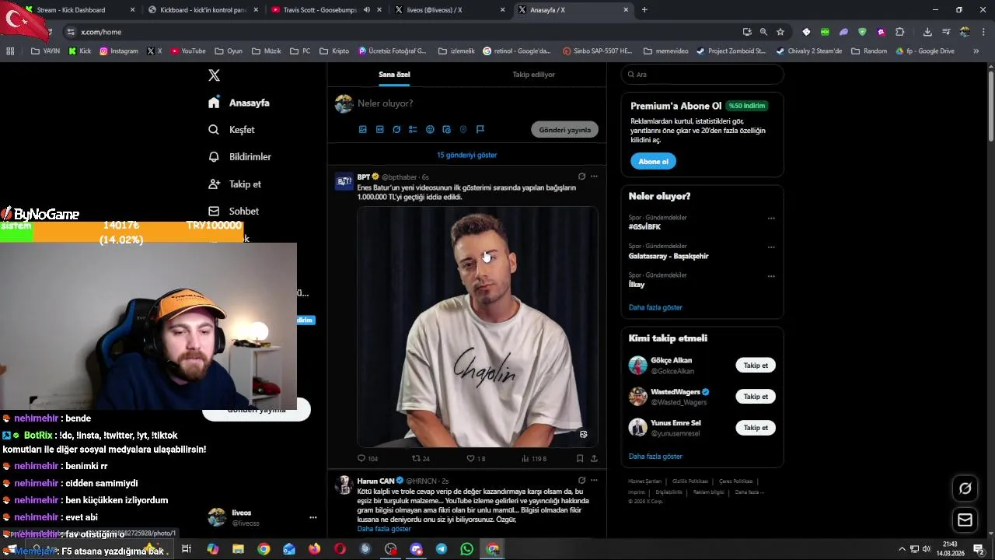The height and width of the screenshot is (560, 995).
Task: Add media with the image icon
Action: pos(362,130)
